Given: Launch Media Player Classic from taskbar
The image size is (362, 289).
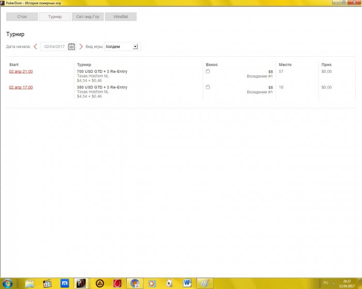Looking at the screenshot, I should [48, 283].
